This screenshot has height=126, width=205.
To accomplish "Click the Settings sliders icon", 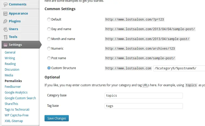I will tap(5, 45).
